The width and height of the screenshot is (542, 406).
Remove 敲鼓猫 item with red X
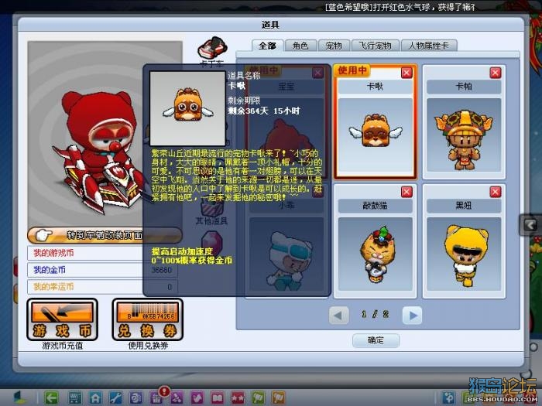(x=406, y=192)
